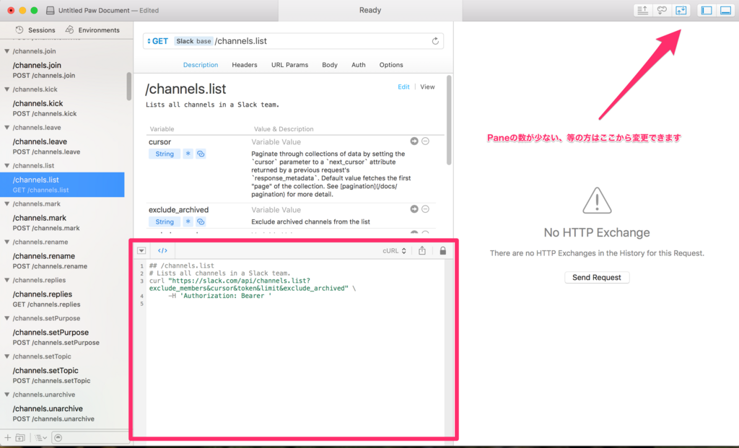This screenshot has width=739, height=448.
Task: Collapse the /channels.leave group
Action: [x=6, y=127]
